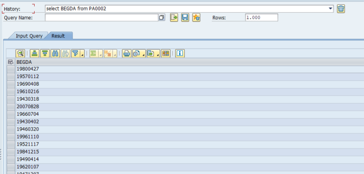
Task: Expand the History dropdown arrow
Action: click(x=330, y=9)
